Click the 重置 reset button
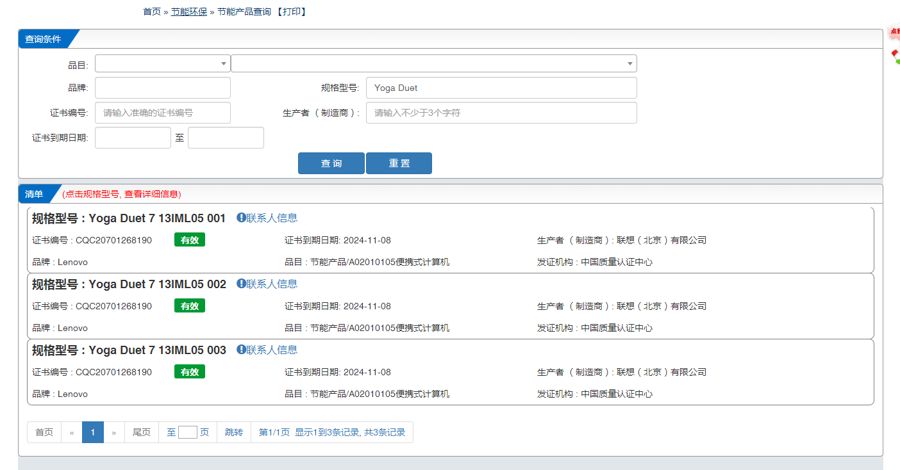 coord(399,163)
